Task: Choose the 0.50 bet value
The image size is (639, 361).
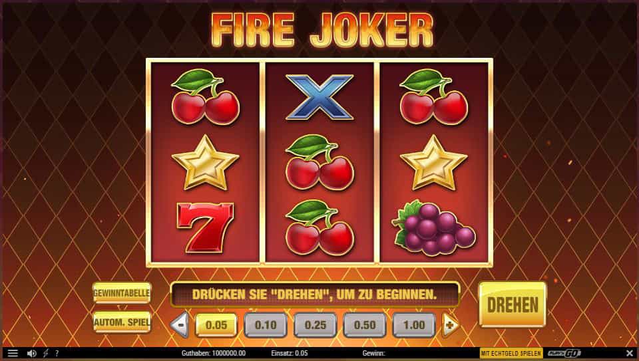Action: pos(364,325)
